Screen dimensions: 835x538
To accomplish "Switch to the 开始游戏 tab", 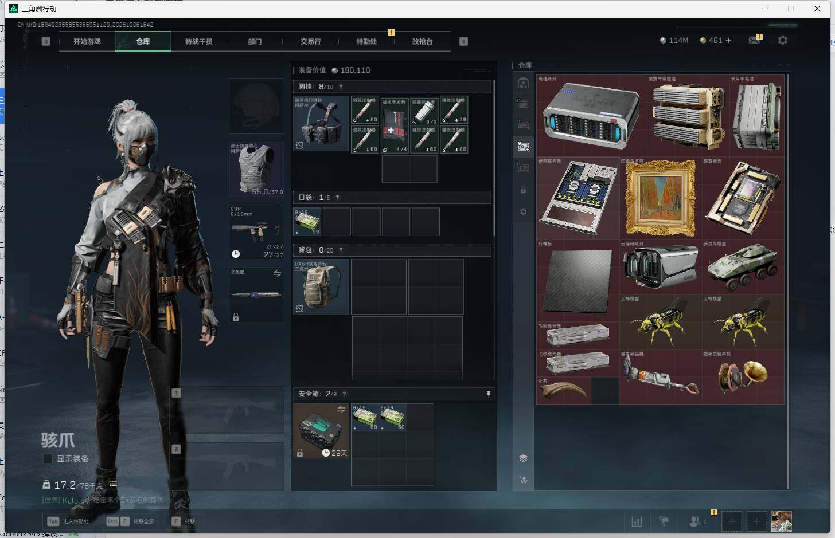I will (x=87, y=41).
